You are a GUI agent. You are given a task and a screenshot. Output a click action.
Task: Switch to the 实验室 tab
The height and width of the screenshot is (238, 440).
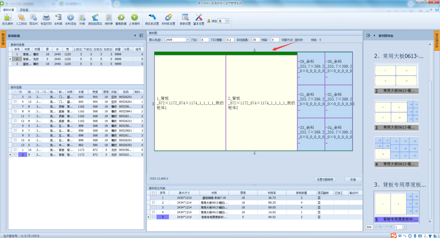(24, 10)
